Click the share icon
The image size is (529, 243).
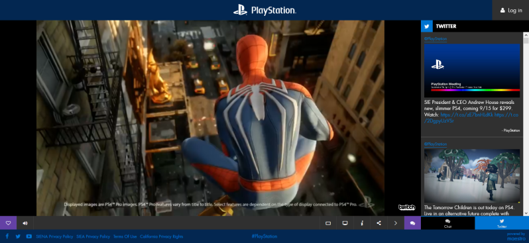[379, 222]
